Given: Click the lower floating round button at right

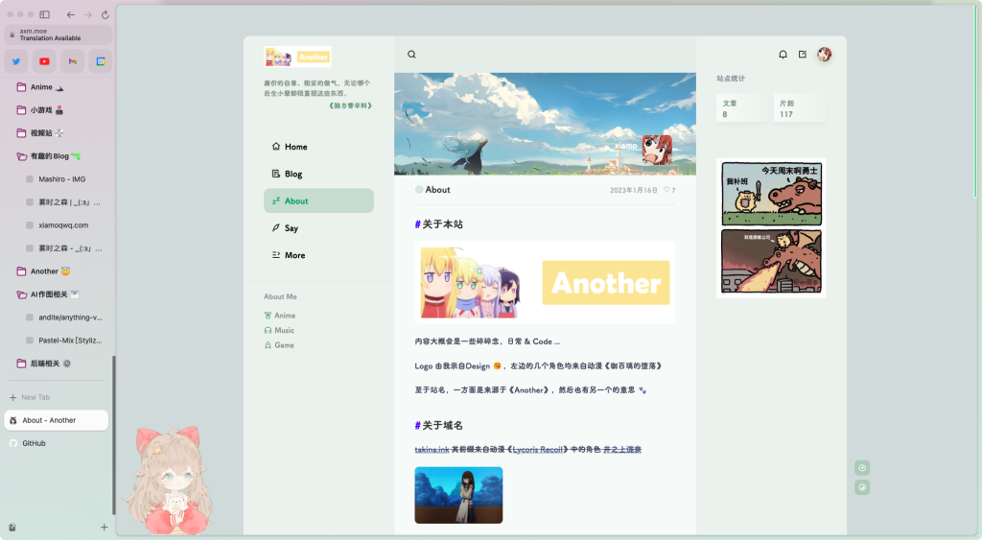Looking at the screenshot, I should click(862, 487).
